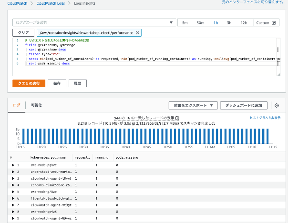Click the info icon beside record count
This screenshot has width=288, height=223.
tap(177, 118)
